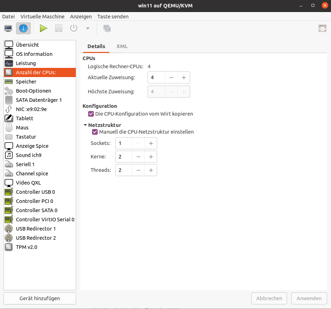Uncheck manual CPU topology setting checkbox

(x=95, y=132)
